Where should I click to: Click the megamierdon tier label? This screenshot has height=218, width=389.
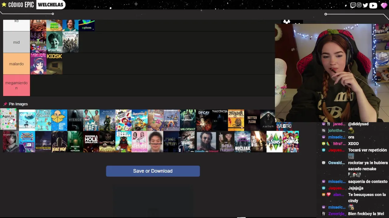(x=16, y=85)
